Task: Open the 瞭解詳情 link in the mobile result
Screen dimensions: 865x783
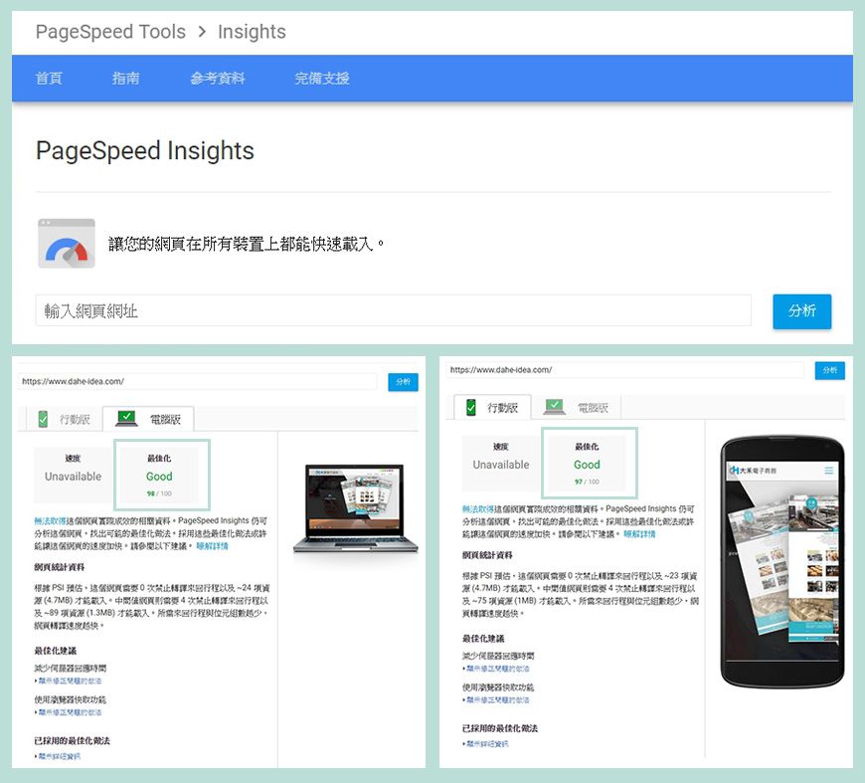Action: pos(639,534)
